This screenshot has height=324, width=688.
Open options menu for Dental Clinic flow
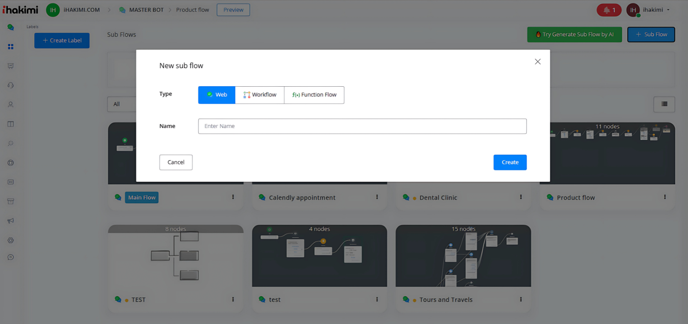coord(521,197)
